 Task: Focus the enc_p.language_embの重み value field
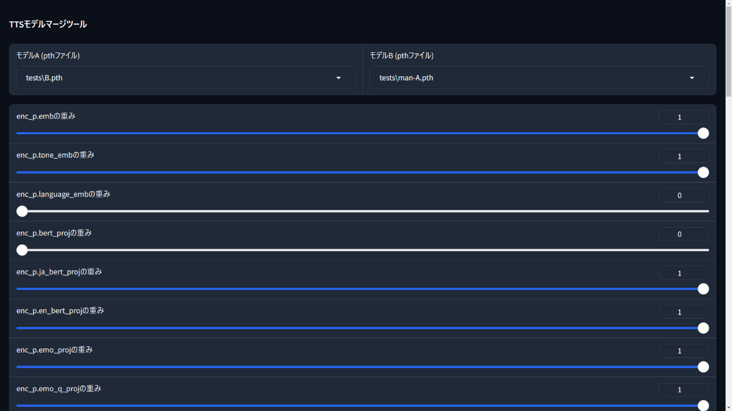[684, 195]
